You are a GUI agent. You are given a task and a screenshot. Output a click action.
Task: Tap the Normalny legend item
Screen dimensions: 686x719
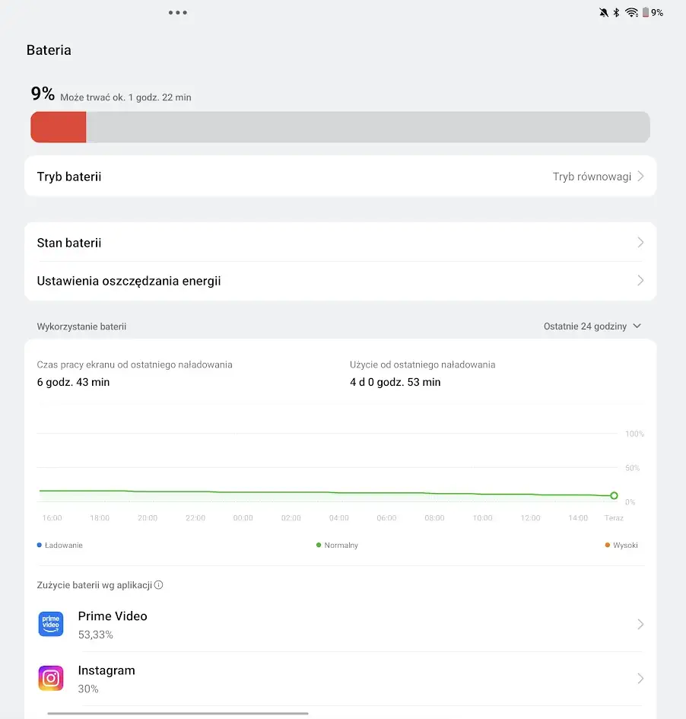(x=337, y=546)
